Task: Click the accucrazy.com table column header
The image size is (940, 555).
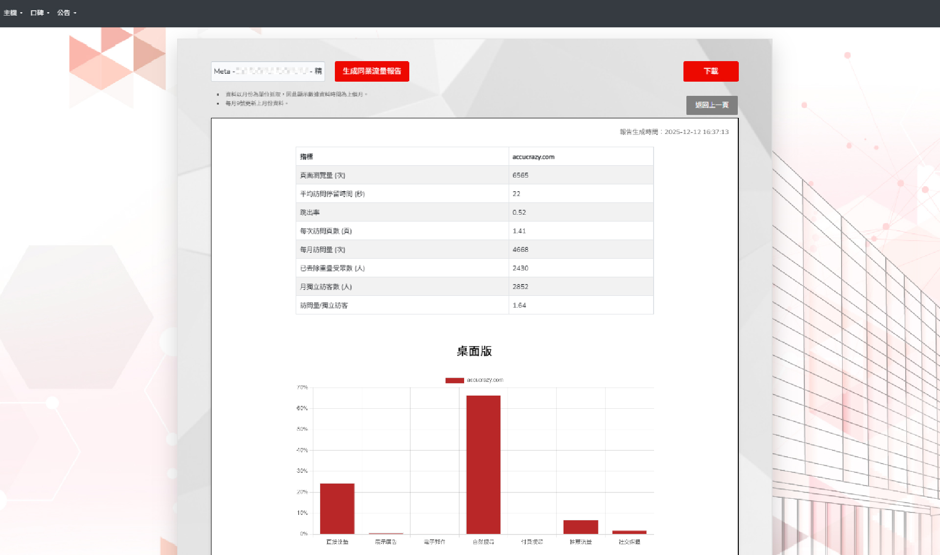Action: (x=533, y=157)
